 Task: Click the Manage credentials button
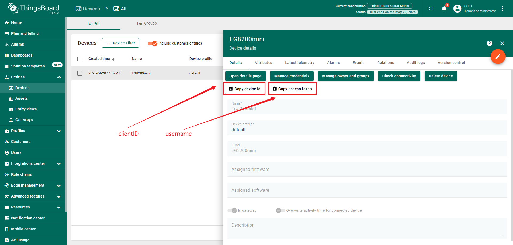click(x=292, y=76)
